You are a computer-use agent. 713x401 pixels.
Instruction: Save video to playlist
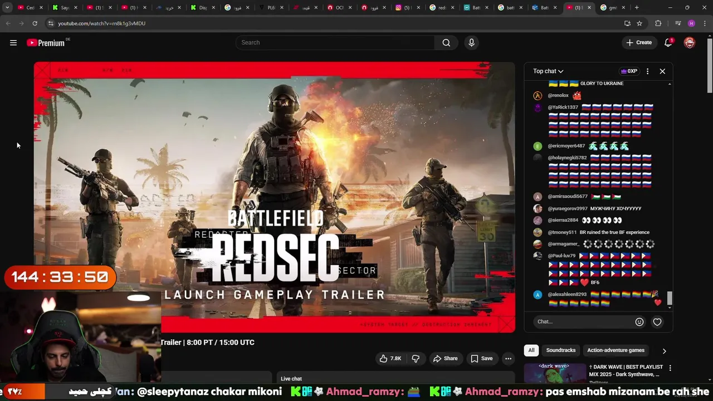[482, 359]
